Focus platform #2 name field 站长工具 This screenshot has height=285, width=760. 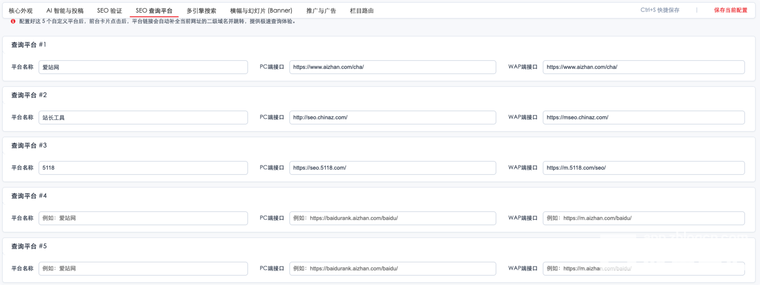[143, 118]
